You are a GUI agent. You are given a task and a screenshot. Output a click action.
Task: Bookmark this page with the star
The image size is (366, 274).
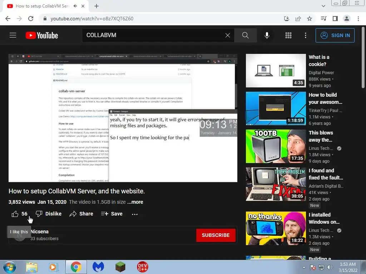[310, 19]
